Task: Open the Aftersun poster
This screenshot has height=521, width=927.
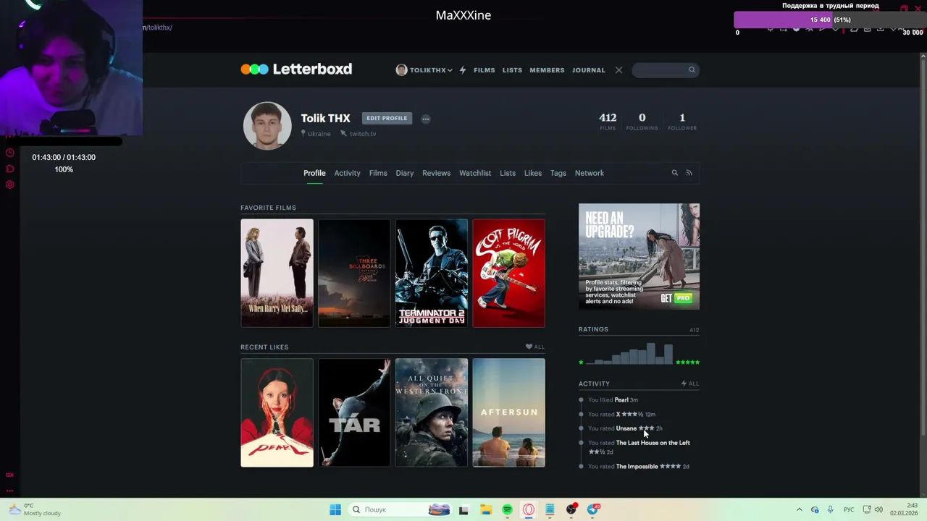Action: tap(508, 412)
